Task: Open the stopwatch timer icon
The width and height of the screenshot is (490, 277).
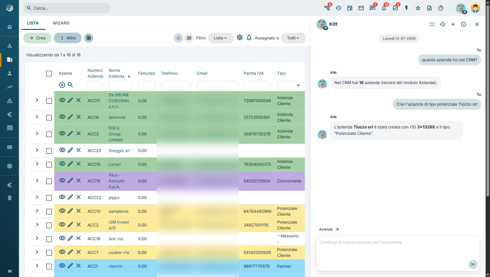Action: (x=441, y=8)
